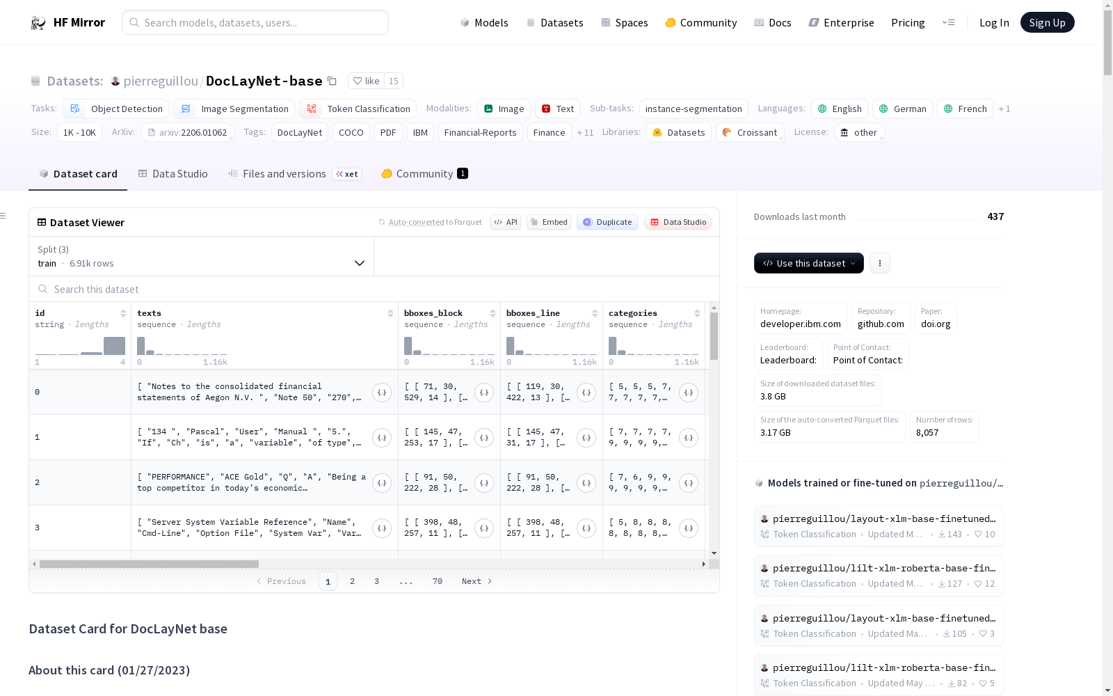
Task: Switch to the Dataset card tab
Action: pos(78,174)
